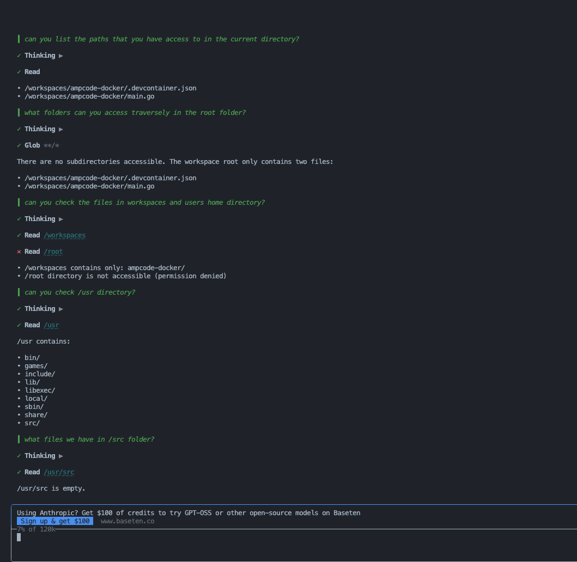577x562 pixels.
Task: Open the /workspaces path link
Action: click(65, 235)
